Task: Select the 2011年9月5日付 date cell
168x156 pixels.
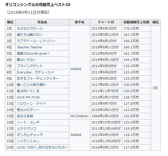Action: point(106,66)
